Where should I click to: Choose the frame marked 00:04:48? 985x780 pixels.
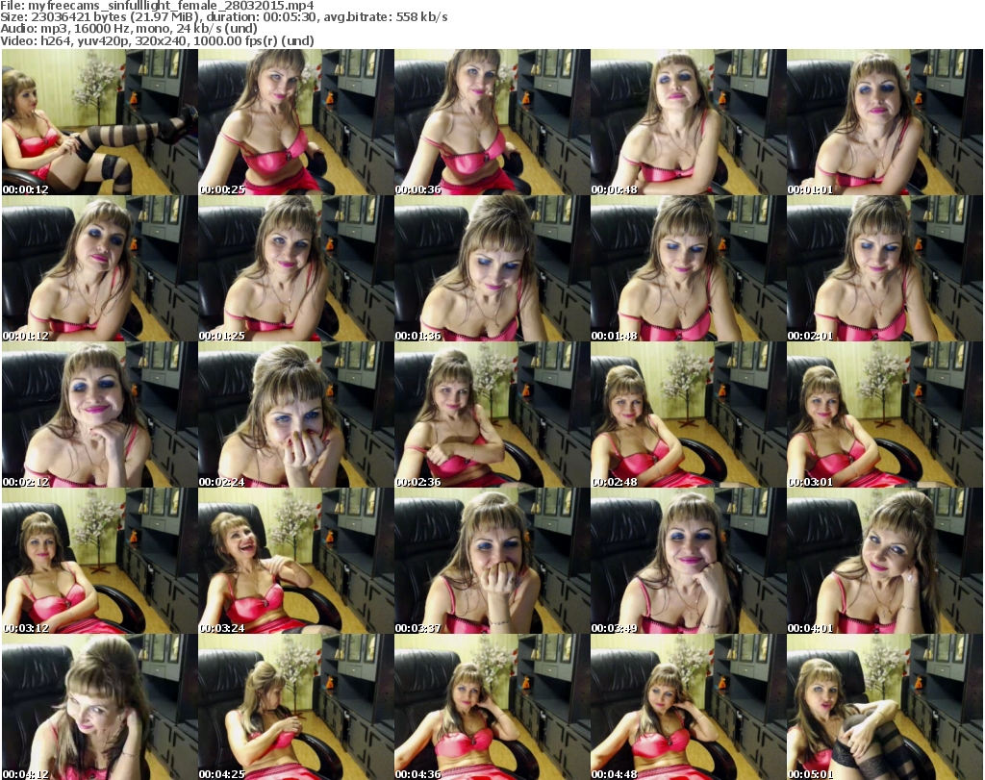pos(689,708)
